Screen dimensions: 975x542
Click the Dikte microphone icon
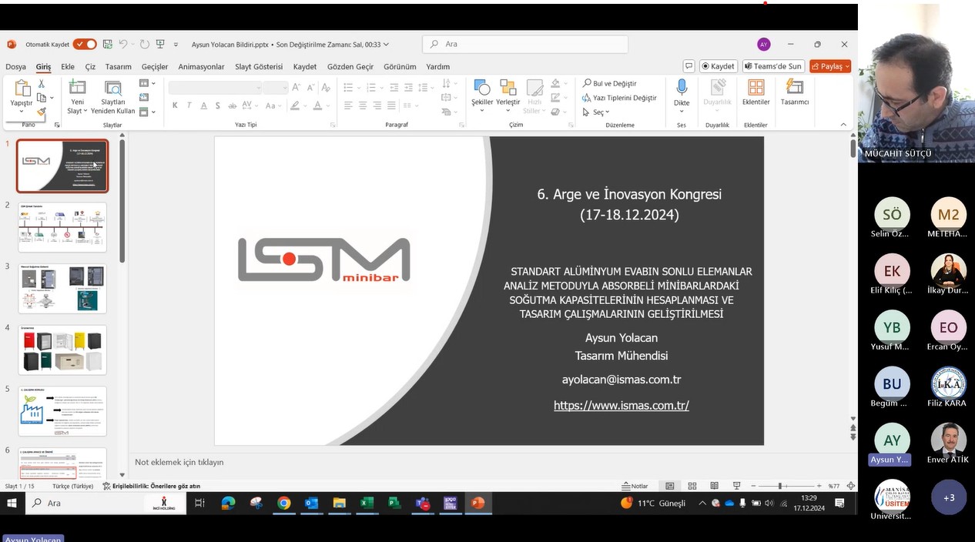click(682, 88)
